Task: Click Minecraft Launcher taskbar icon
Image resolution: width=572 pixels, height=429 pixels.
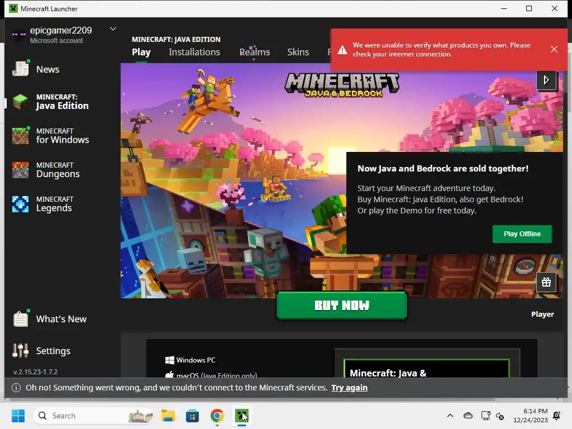Action: pos(241,416)
